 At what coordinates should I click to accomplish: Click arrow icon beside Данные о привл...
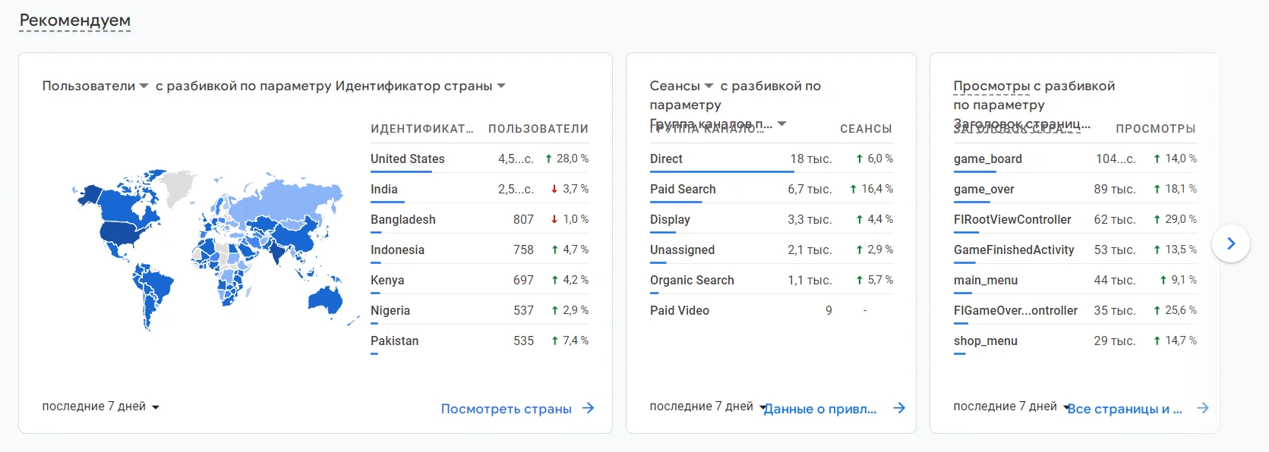[x=899, y=408]
